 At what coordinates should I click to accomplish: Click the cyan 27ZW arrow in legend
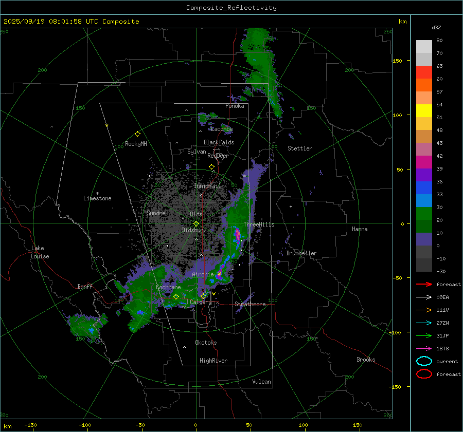tap(423, 323)
